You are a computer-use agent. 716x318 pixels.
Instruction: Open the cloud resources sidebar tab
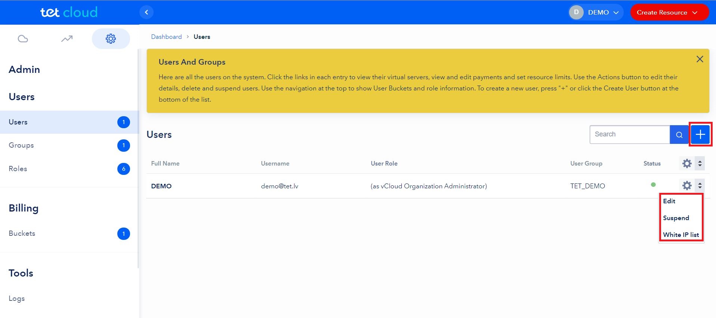[23, 38]
